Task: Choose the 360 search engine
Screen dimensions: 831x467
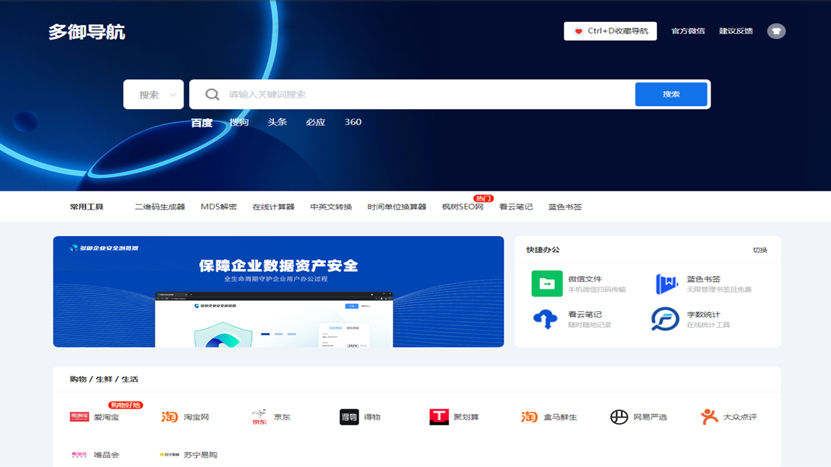Action: pos(353,122)
